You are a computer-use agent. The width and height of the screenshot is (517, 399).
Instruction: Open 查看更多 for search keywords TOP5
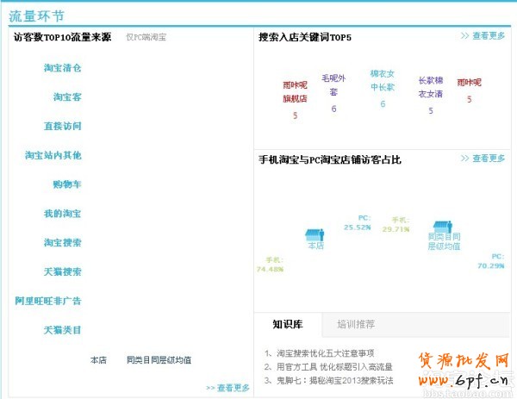pyautogui.click(x=483, y=36)
